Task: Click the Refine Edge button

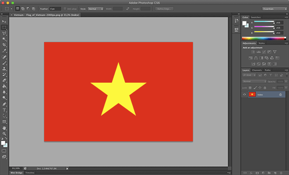Action: click(164, 9)
